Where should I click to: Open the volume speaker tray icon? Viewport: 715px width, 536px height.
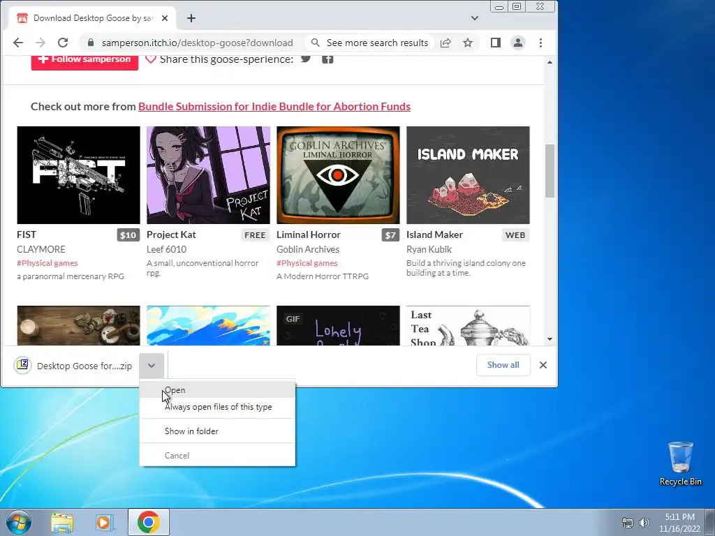(x=644, y=523)
